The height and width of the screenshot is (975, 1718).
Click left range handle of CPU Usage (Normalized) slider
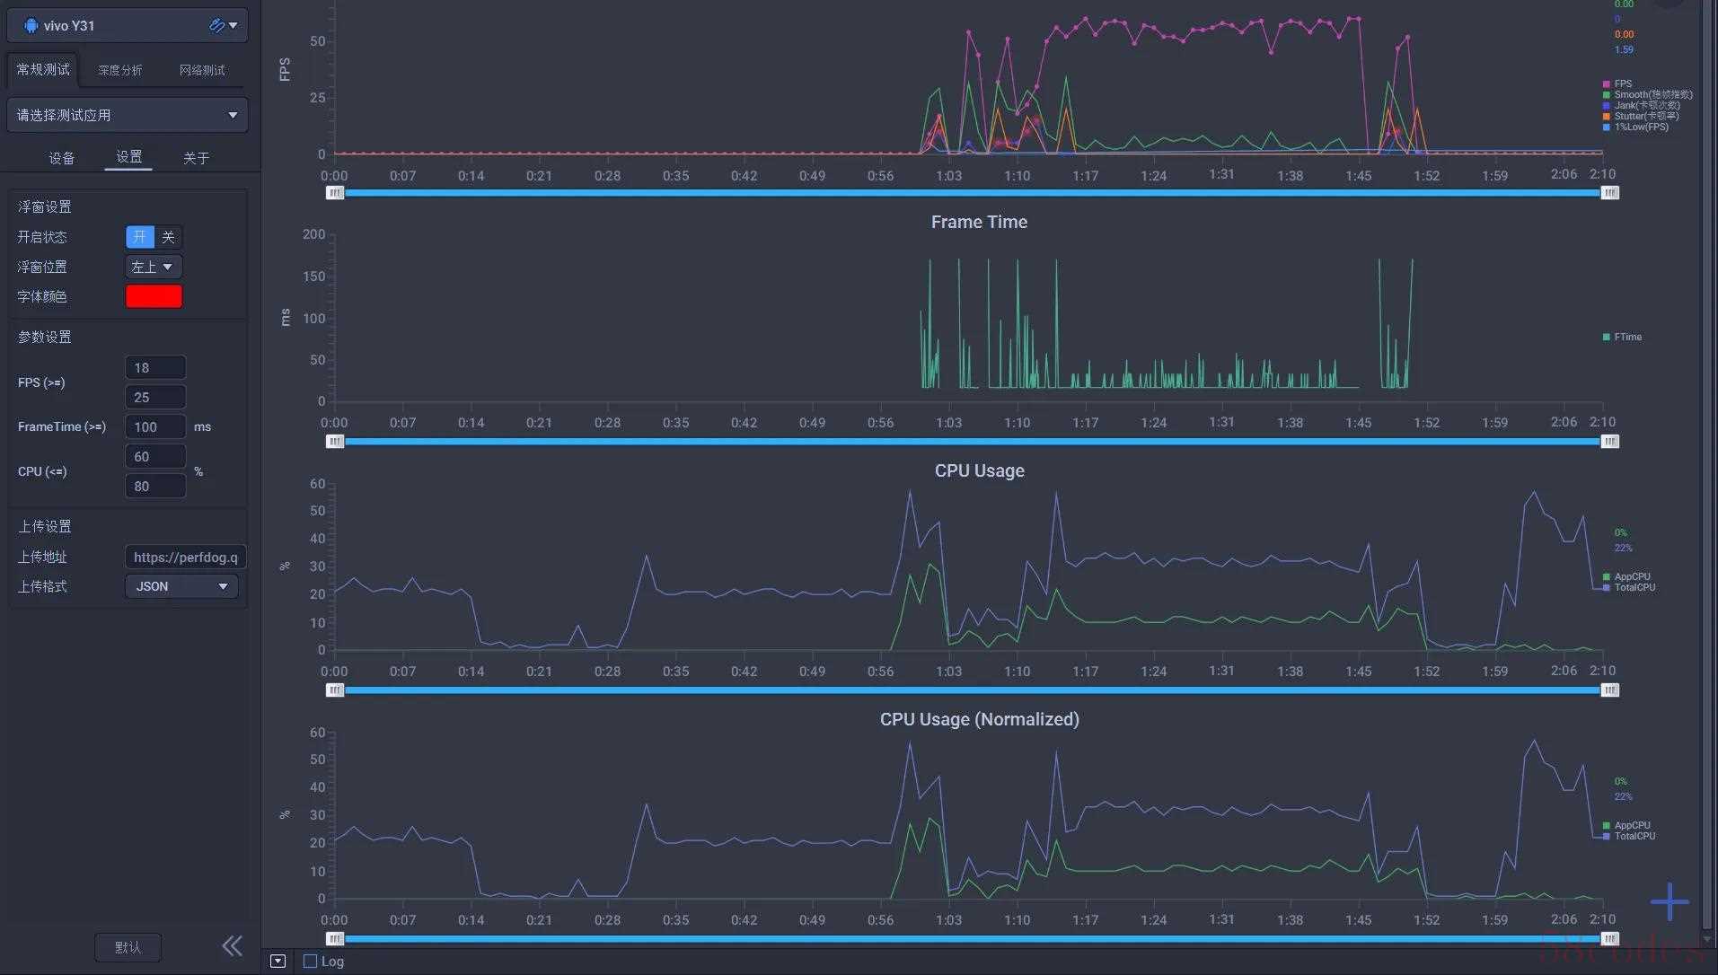pos(335,939)
